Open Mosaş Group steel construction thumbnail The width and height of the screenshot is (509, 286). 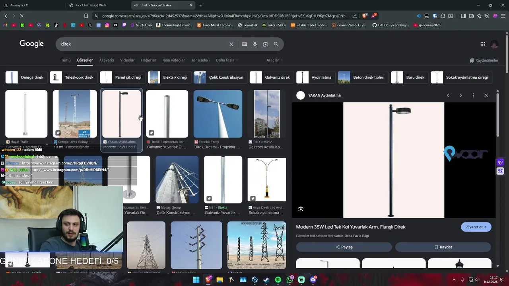point(177,180)
